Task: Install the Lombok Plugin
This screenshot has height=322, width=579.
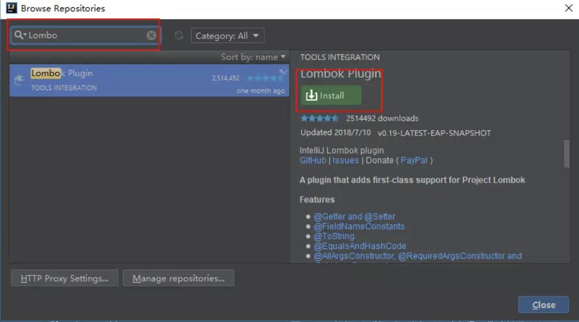Action: point(331,96)
